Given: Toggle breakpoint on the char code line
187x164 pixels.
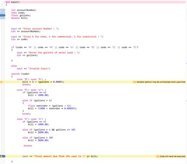Looking at the screenshot, I should tap(3, 13).
